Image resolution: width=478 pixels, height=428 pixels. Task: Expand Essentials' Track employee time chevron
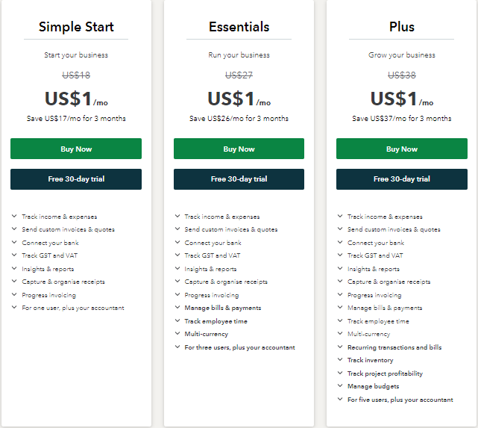coord(177,321)
